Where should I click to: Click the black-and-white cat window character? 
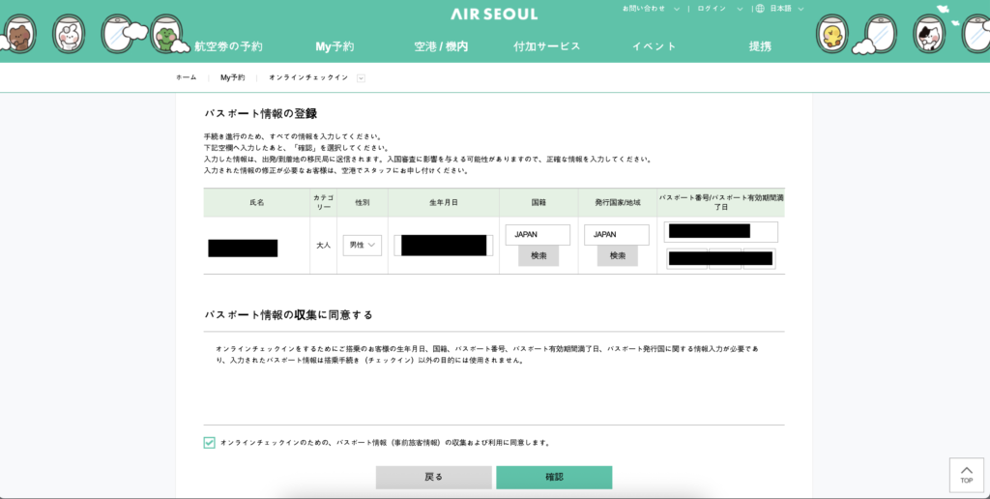[x=929, y=34]
